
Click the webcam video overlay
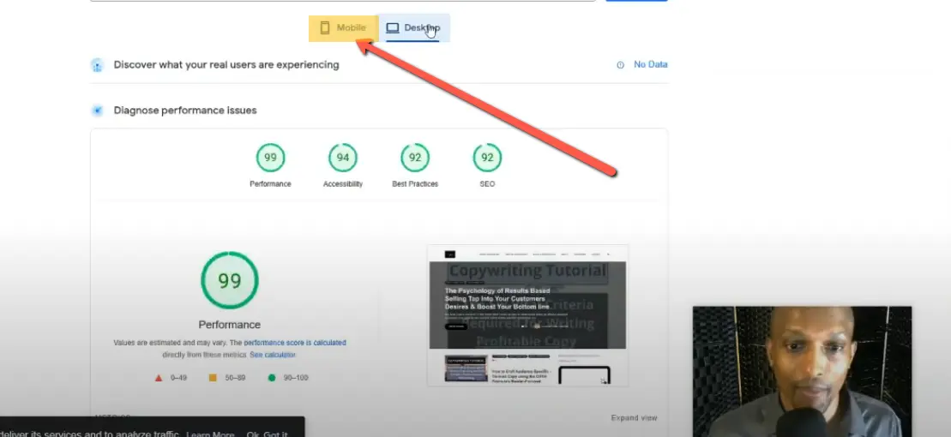[802, 371]
